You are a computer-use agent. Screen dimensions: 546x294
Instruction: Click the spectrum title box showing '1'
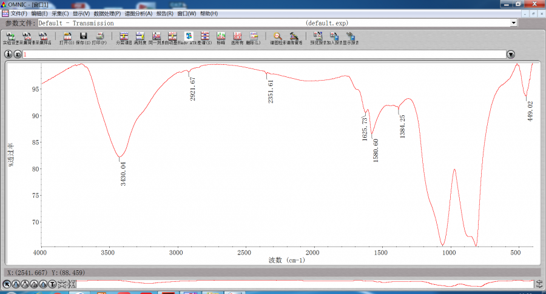265,55
